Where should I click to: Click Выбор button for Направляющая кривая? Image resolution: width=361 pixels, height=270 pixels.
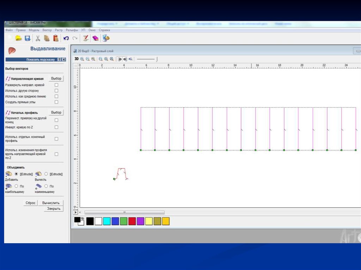point(56,79)
